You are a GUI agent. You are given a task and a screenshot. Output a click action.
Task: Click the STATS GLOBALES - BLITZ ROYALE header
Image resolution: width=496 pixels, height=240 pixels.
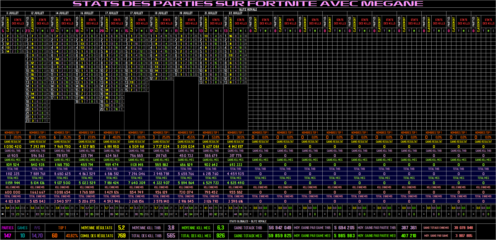point(248,221)
